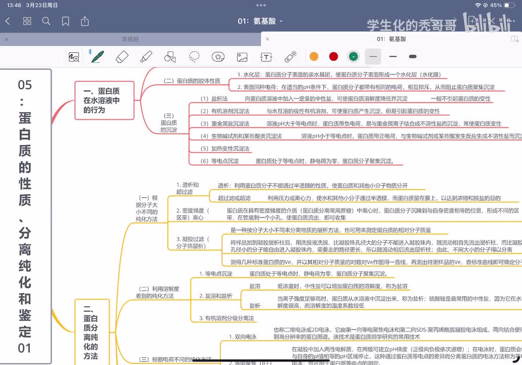Tap the Wi-Fi icon in status bar
Image resolution: width=522 pixels, height=365 pixels.
(x=478, y=6)
